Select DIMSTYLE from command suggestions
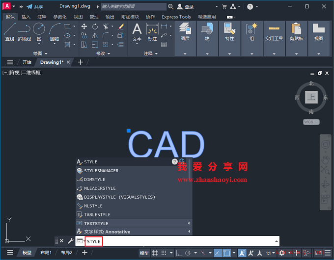Screen dimensions: 334x260 (x=134, y=180)
